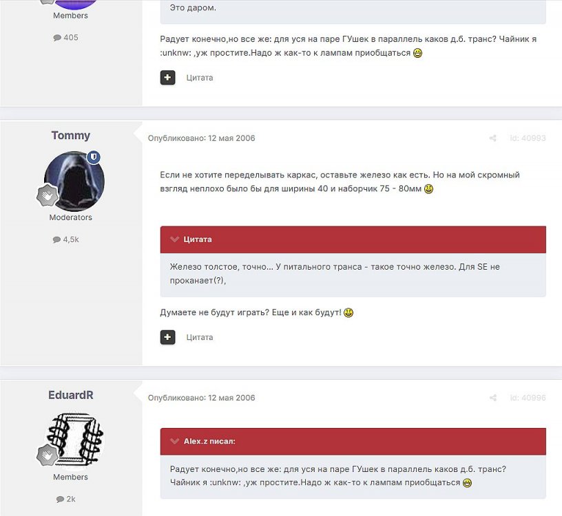Click the share icon on Tommy's post
562x516 pixels.
pyautogui.click(x=493, y=138)
